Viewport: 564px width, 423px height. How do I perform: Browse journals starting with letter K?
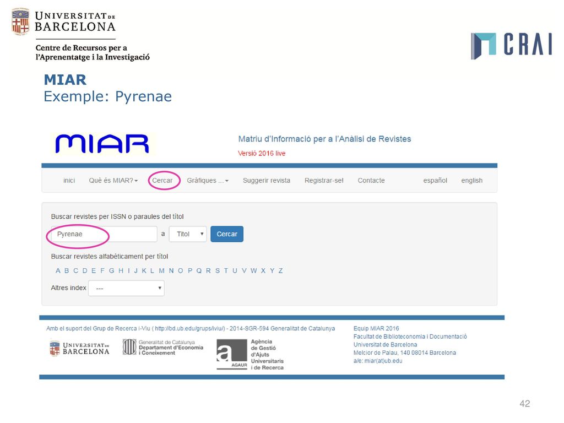(x=144, y=271)
